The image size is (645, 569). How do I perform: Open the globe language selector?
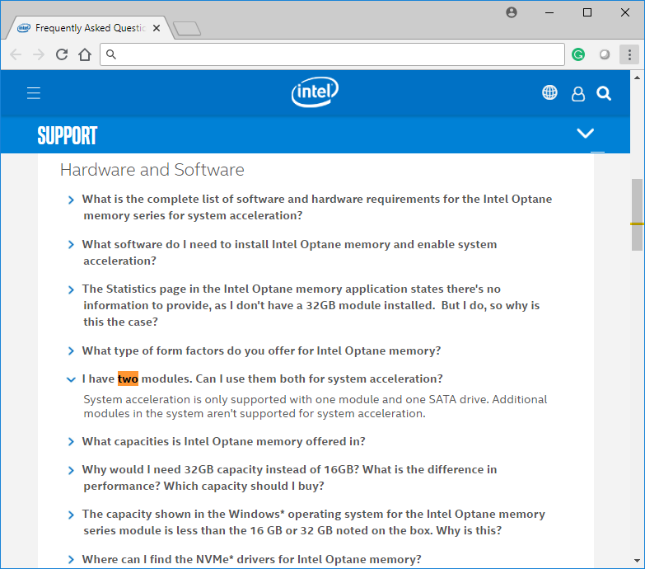[x=549, y=92]
